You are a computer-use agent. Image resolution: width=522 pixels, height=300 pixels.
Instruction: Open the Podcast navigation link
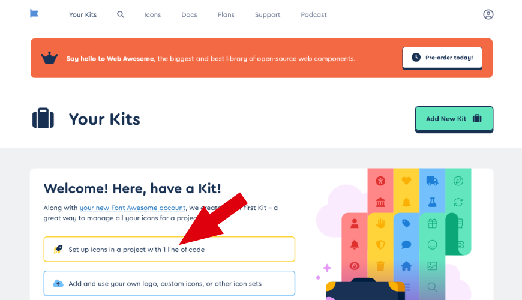pos(314,14)
